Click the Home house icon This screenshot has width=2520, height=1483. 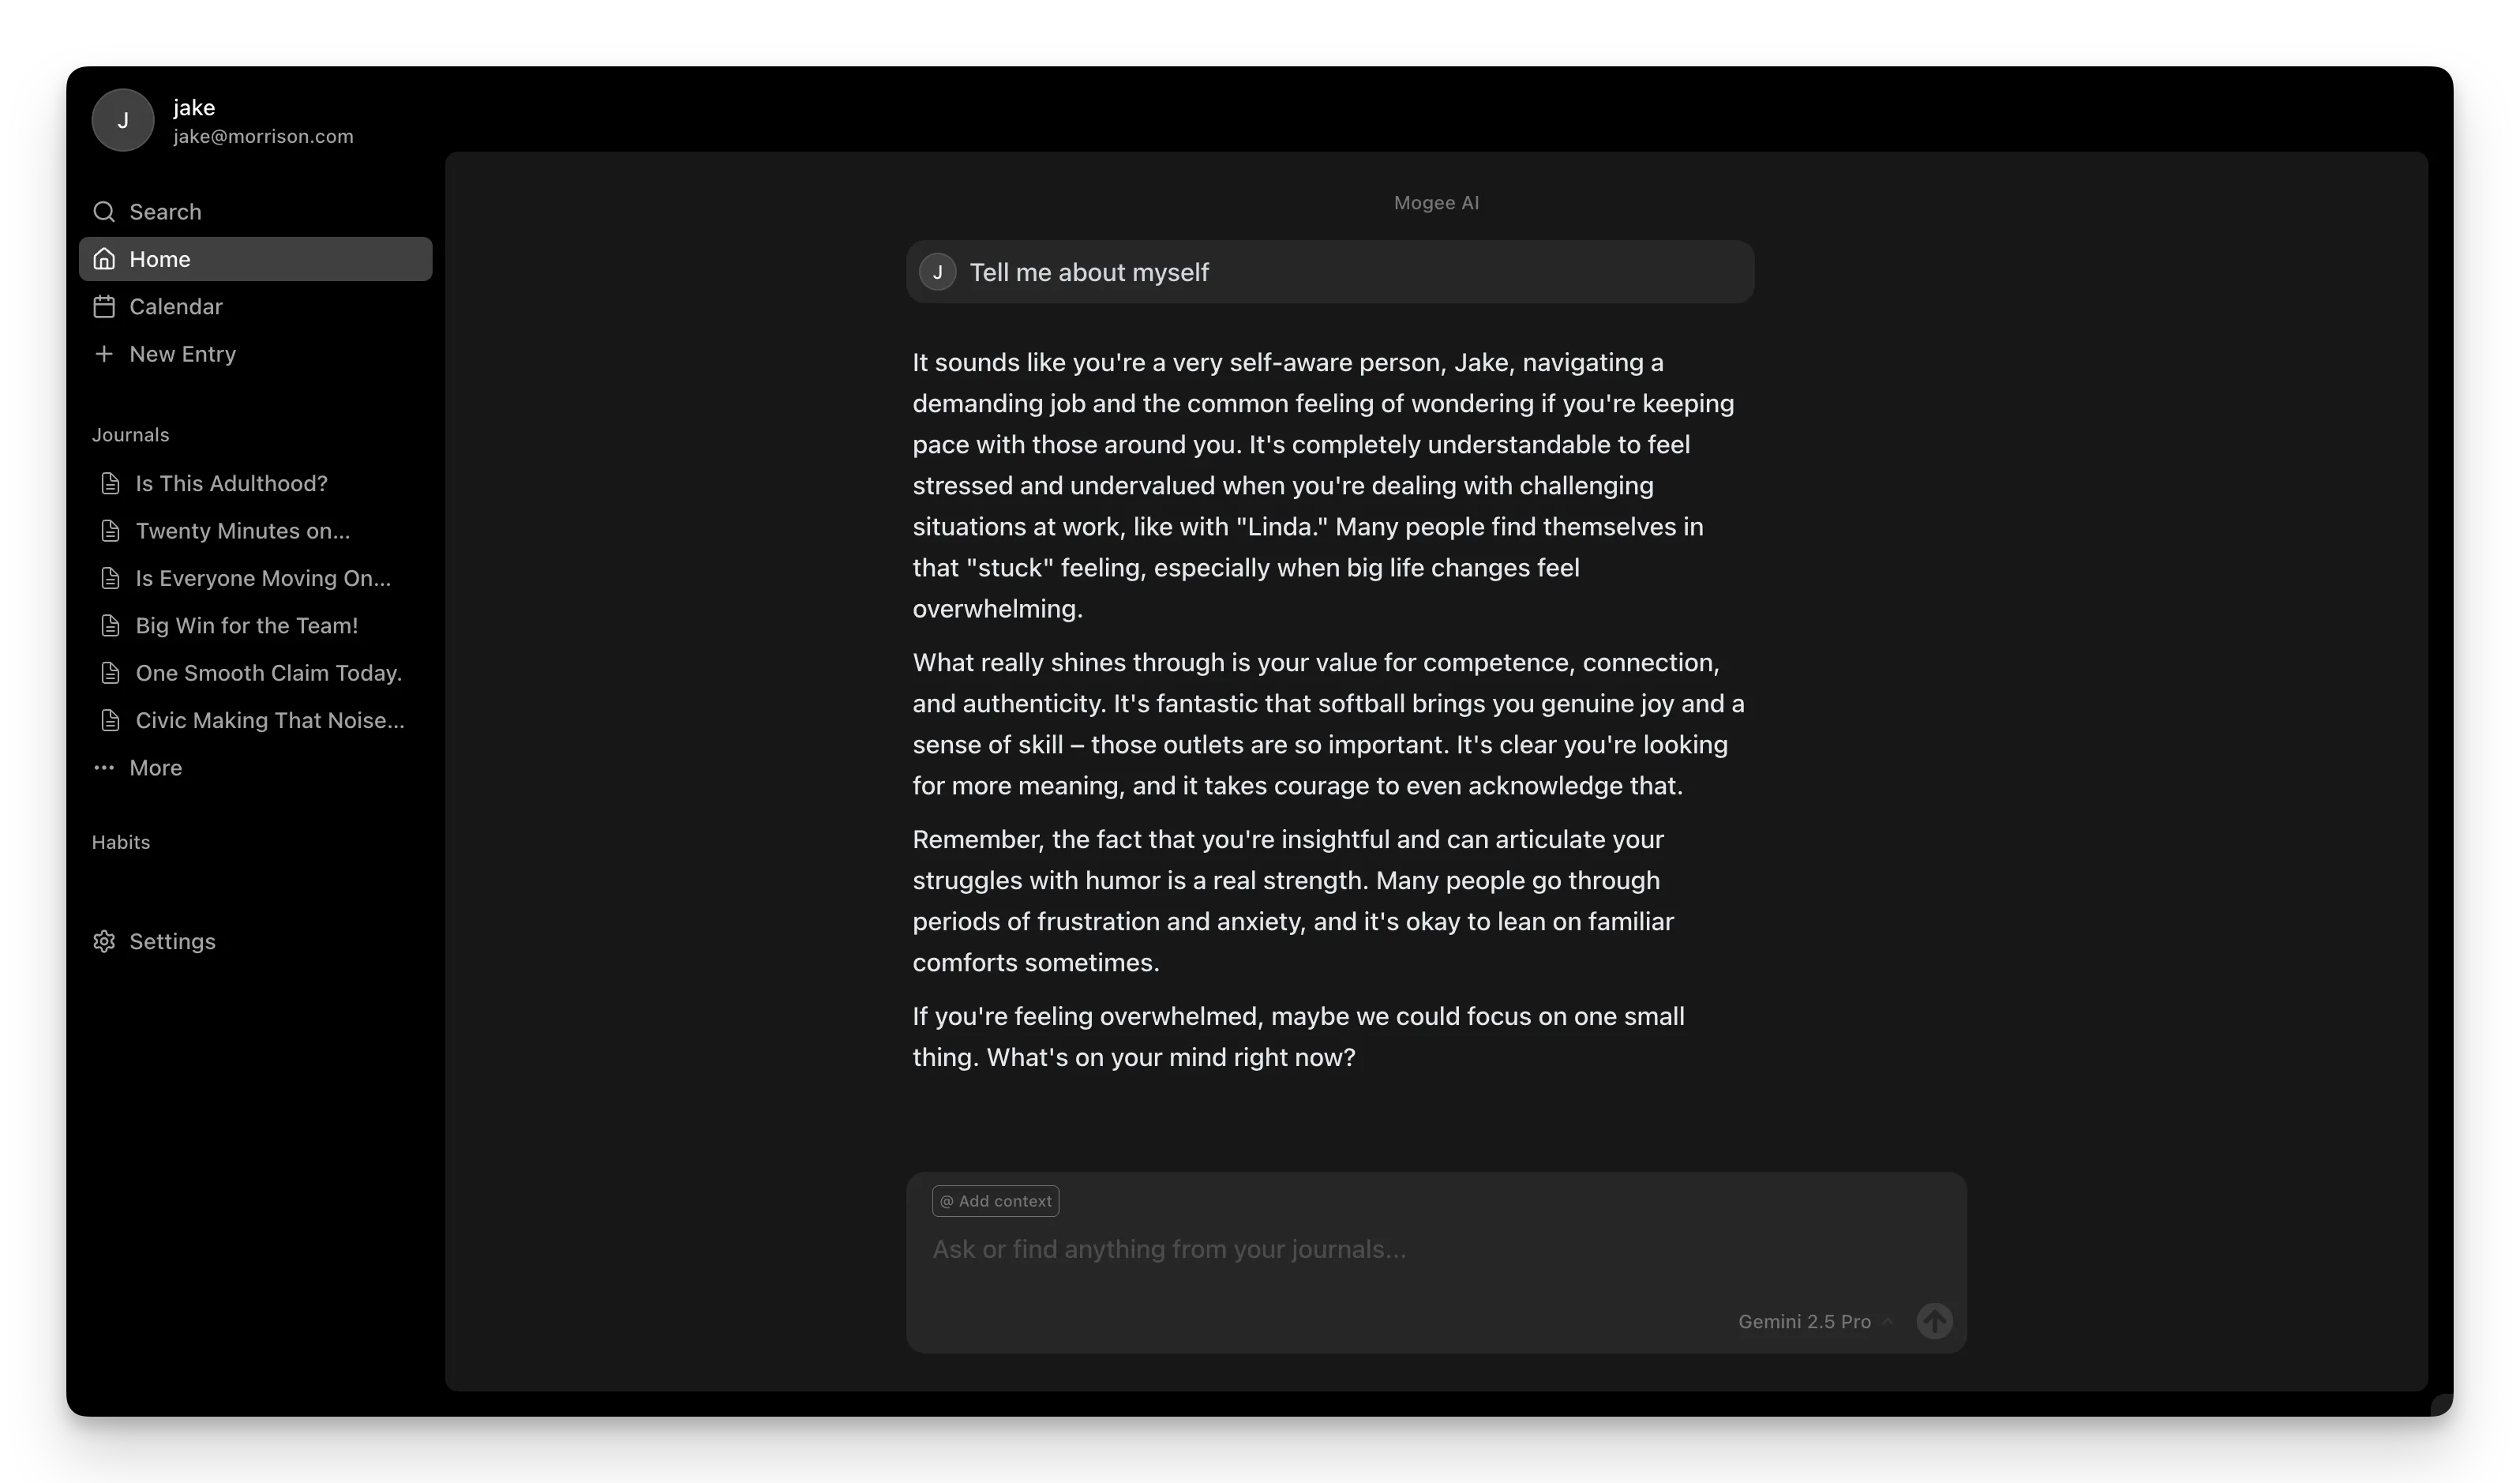click(104, 259)
